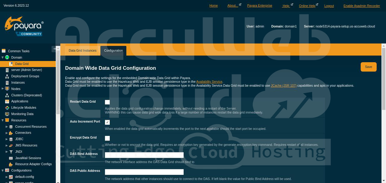Screen dimensions: 386x183
Task: Select Data Grid in the tree
Action: coord(22,64)
